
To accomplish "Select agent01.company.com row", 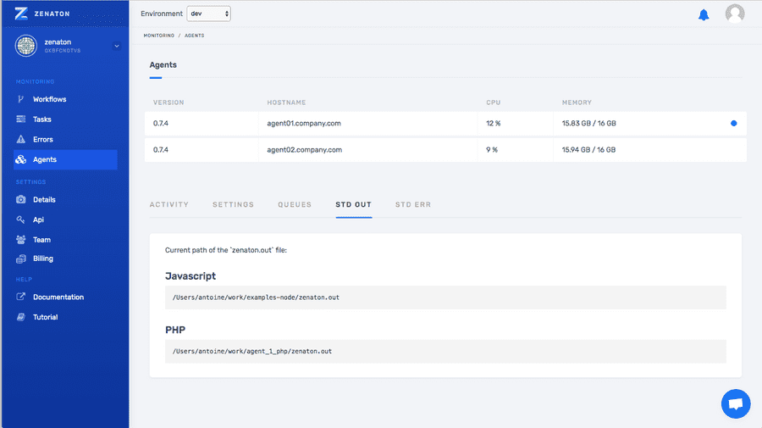I will click(x=445, y=124).
